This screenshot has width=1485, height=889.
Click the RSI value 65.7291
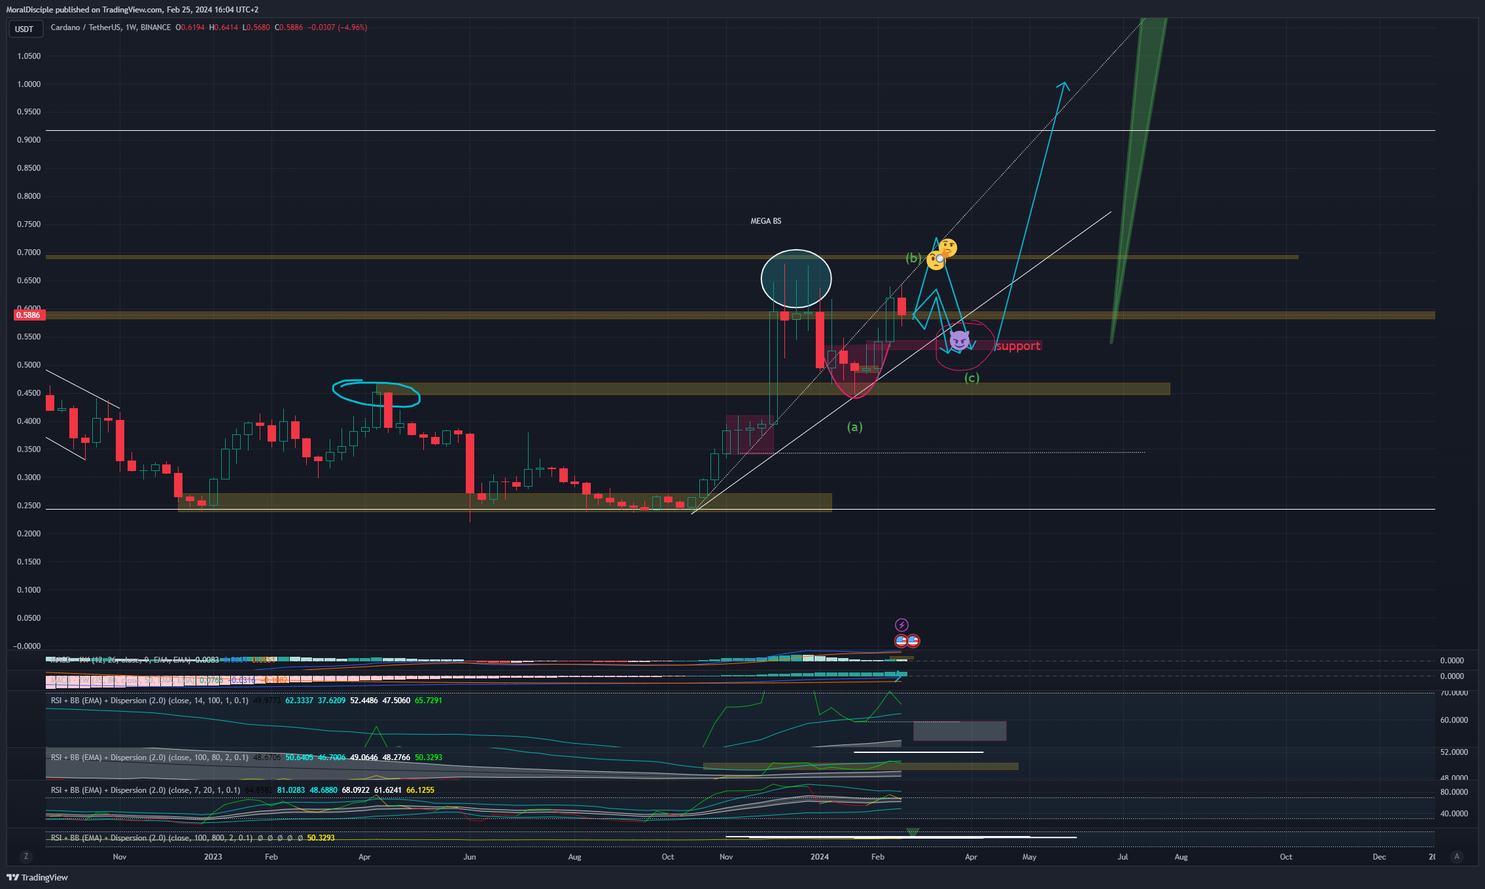[428, 701]
